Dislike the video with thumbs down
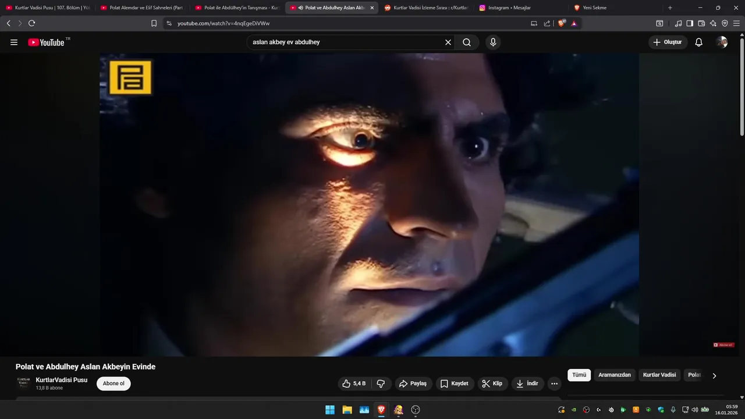 (x=381, y=384)
